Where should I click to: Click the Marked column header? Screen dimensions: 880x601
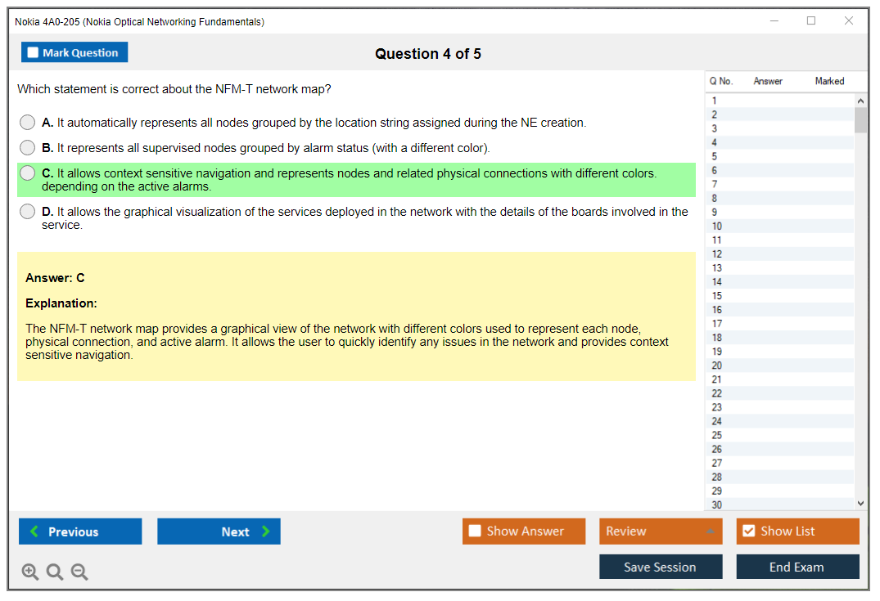(x=829, y=81)
